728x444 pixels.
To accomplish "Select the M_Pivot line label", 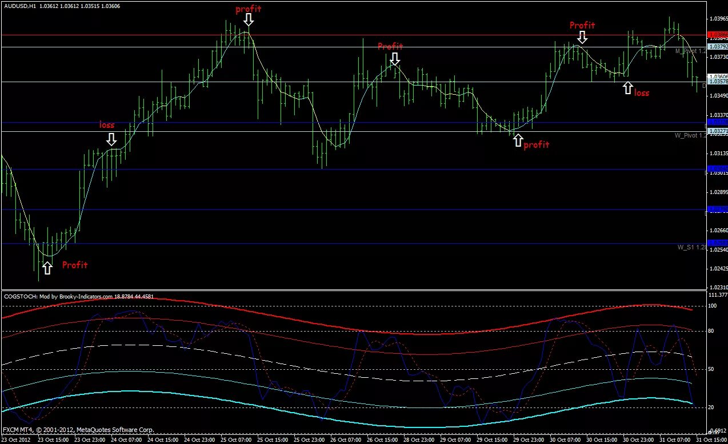I will click(x=690, y=51).
